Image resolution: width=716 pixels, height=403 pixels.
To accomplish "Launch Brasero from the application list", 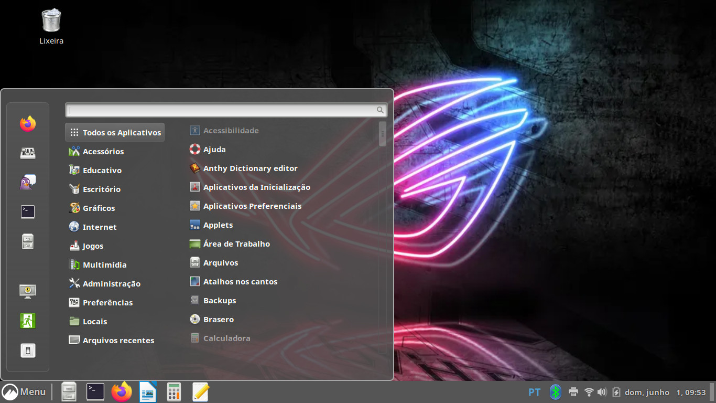I will (x=218, y=320).
